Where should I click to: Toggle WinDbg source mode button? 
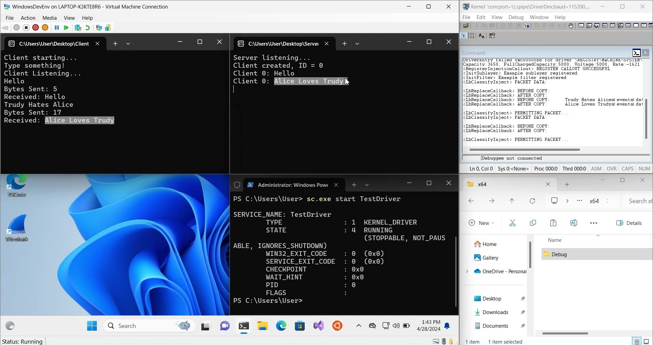(x=464, y=36)
